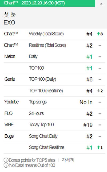The image size is (107, 172).
Task: Click the Melon Daily #1 rank
Action: tap(89, 57)
